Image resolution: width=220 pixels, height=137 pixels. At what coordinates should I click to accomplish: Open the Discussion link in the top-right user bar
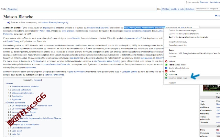204,2
